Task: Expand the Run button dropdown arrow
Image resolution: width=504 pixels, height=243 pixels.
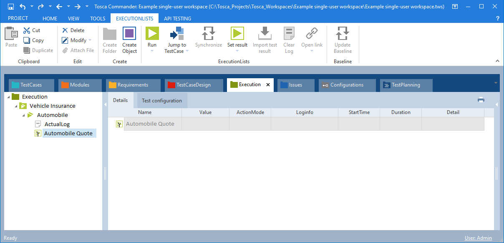Action: [x=152, y=51]
